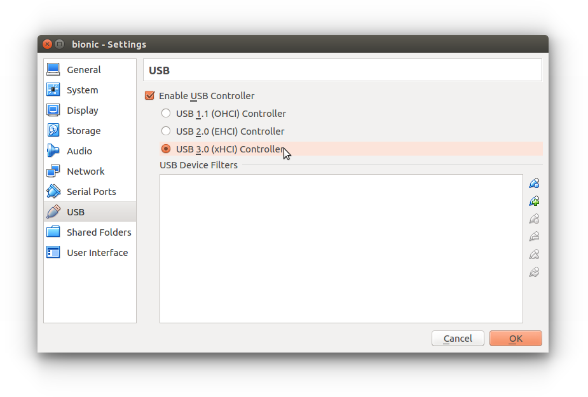Uncheck the Enable USB Controller checkbox
The image size is (588, 397).
(x=150, y=96)
